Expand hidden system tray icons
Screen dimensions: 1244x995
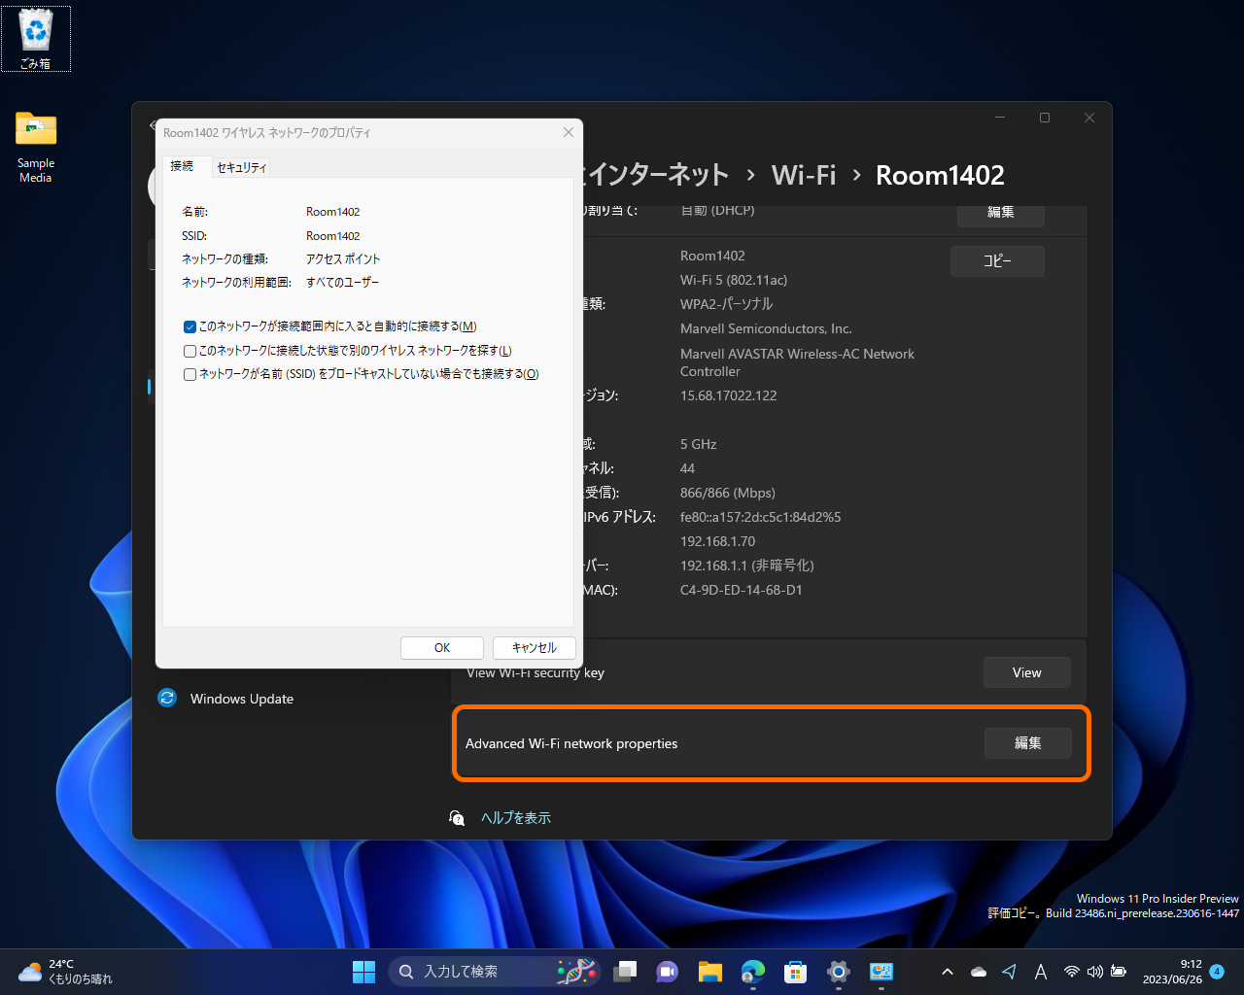(x=947, y=971)
